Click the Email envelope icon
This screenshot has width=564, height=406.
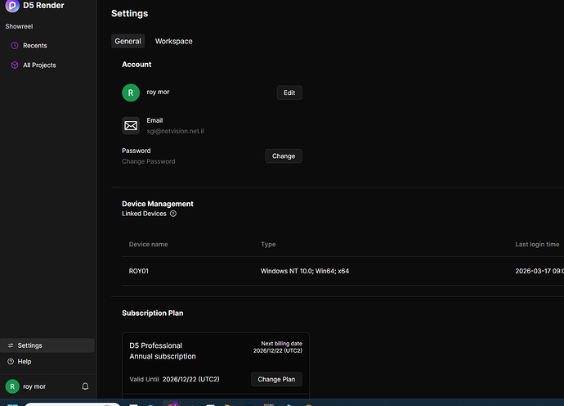[x=131, y=126]
